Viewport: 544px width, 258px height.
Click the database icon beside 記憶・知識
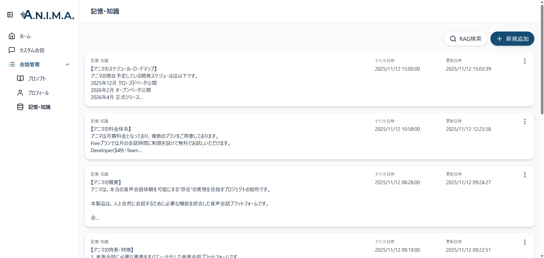[x=20, y=107]
